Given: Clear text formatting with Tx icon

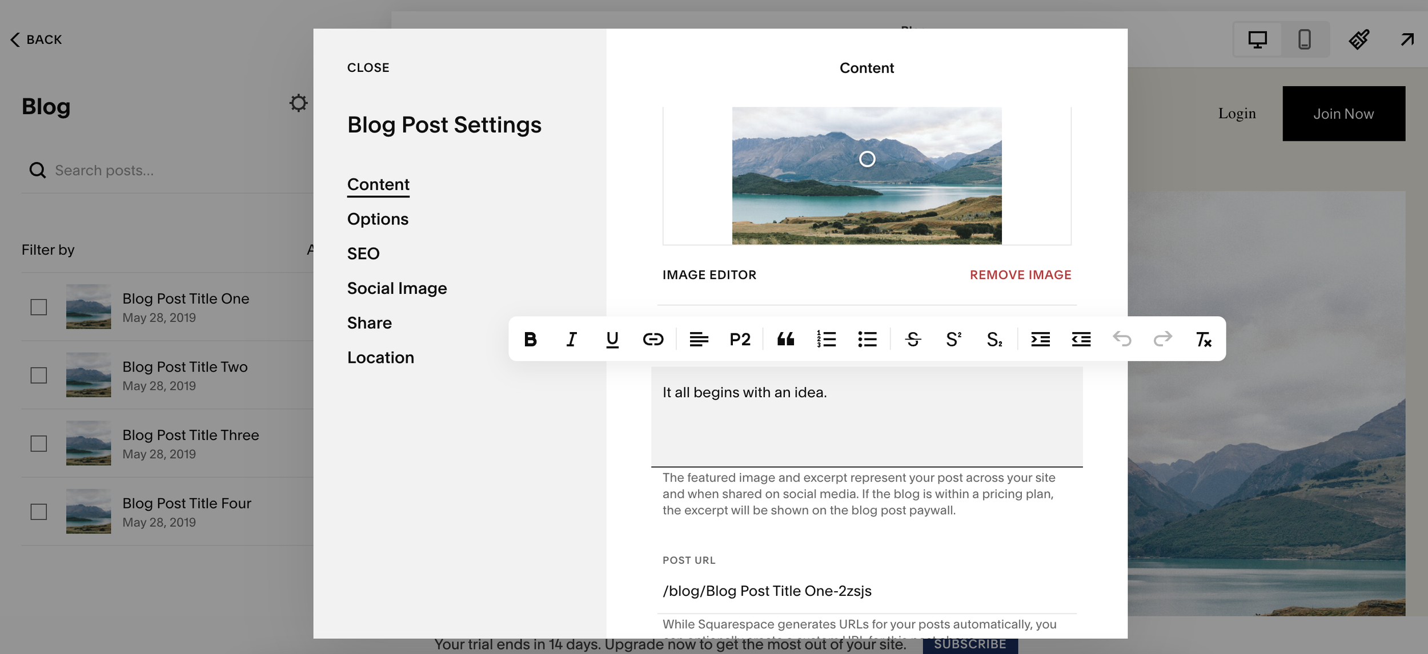Looking at the screenshot, I should point(1204,340).
